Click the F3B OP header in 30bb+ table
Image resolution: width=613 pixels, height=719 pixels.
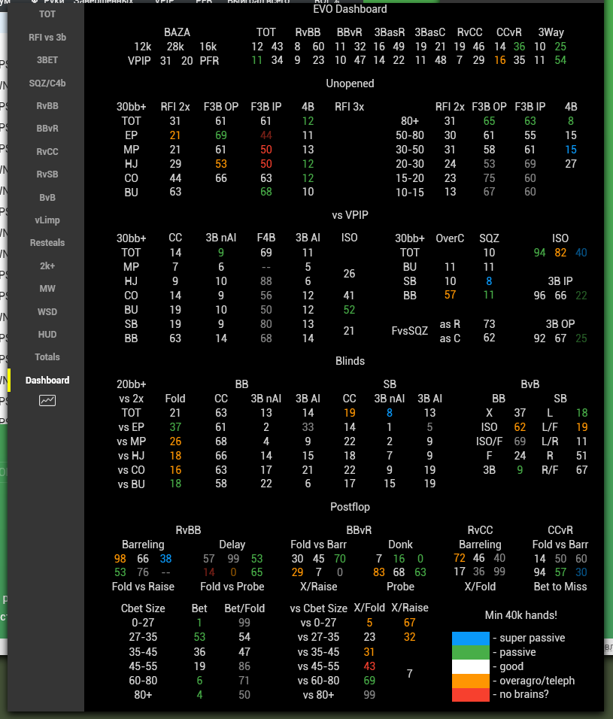click(221, 107)
